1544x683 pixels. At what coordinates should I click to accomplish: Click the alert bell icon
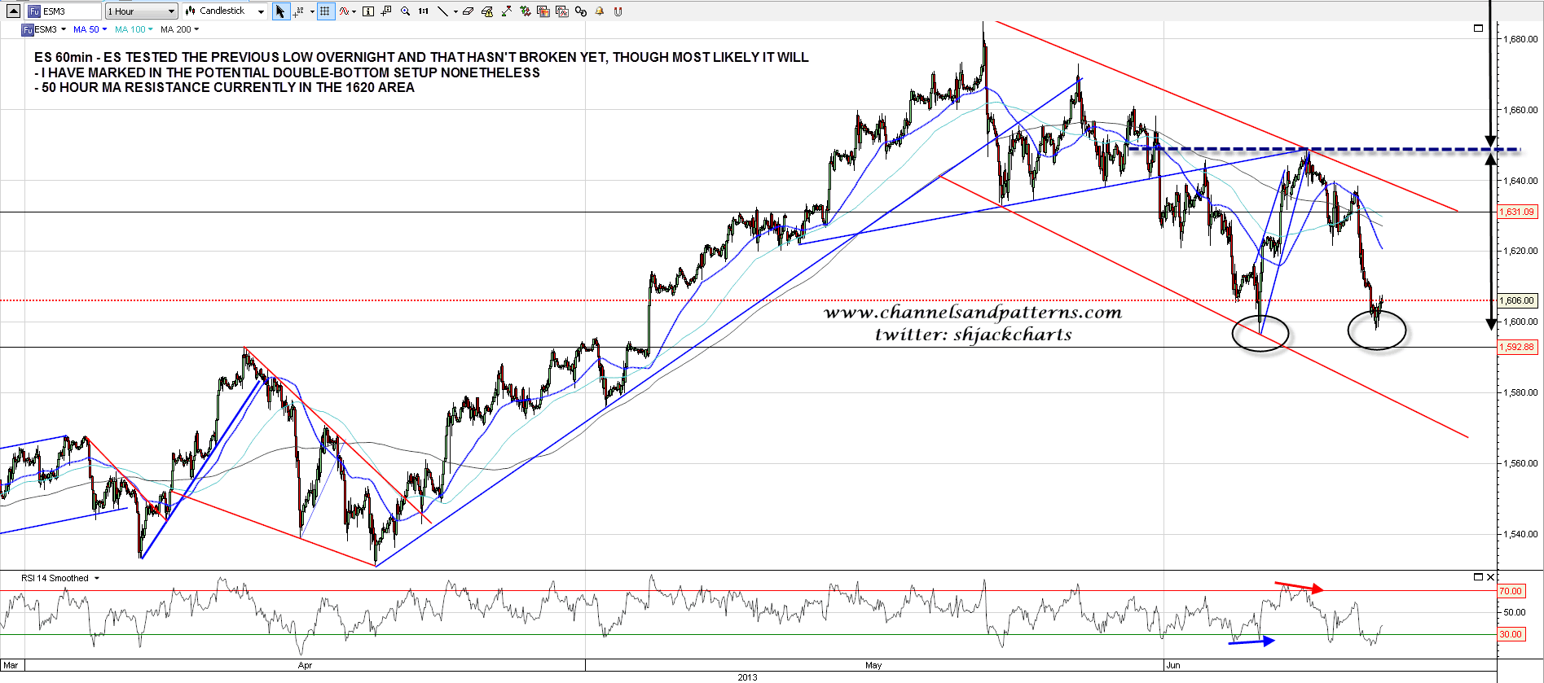(x=600, y=11)
